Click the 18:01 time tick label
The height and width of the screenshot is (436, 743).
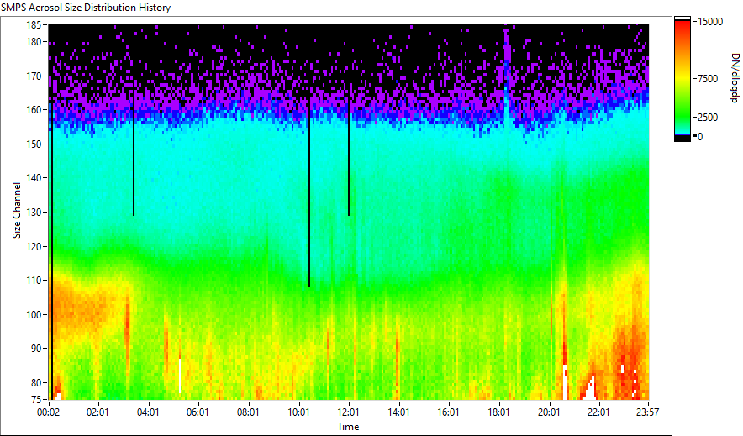pos(498,412)
